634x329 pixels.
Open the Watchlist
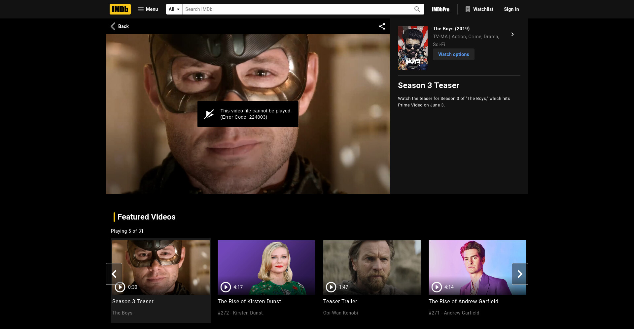click(479, 9)
